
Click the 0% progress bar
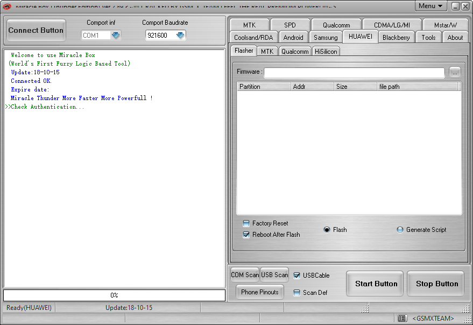(114, 295)
